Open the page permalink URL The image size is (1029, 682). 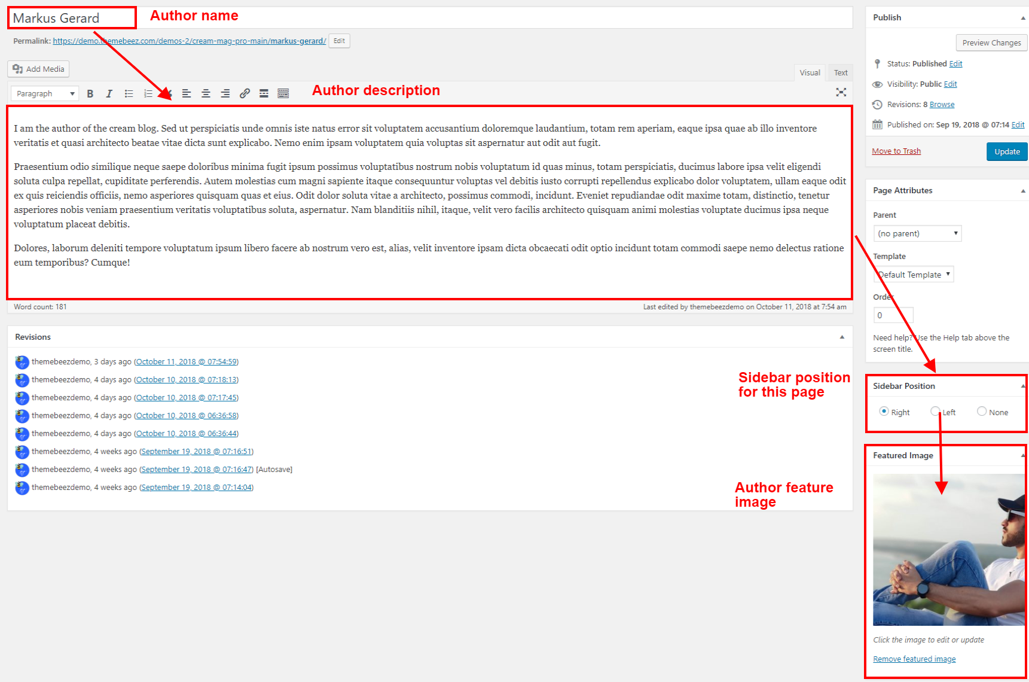coord(190,41)
